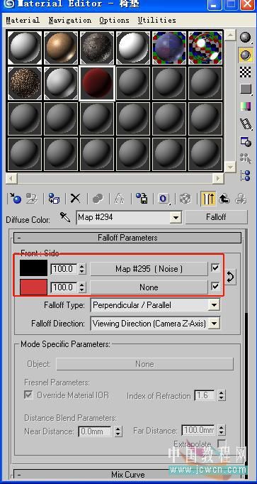Assign Material to Selection icon
The image size is (257, 484).
pos(54,199)
